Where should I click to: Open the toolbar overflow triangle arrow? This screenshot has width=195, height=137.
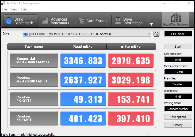pyautogui.click(x=151, y=24)
